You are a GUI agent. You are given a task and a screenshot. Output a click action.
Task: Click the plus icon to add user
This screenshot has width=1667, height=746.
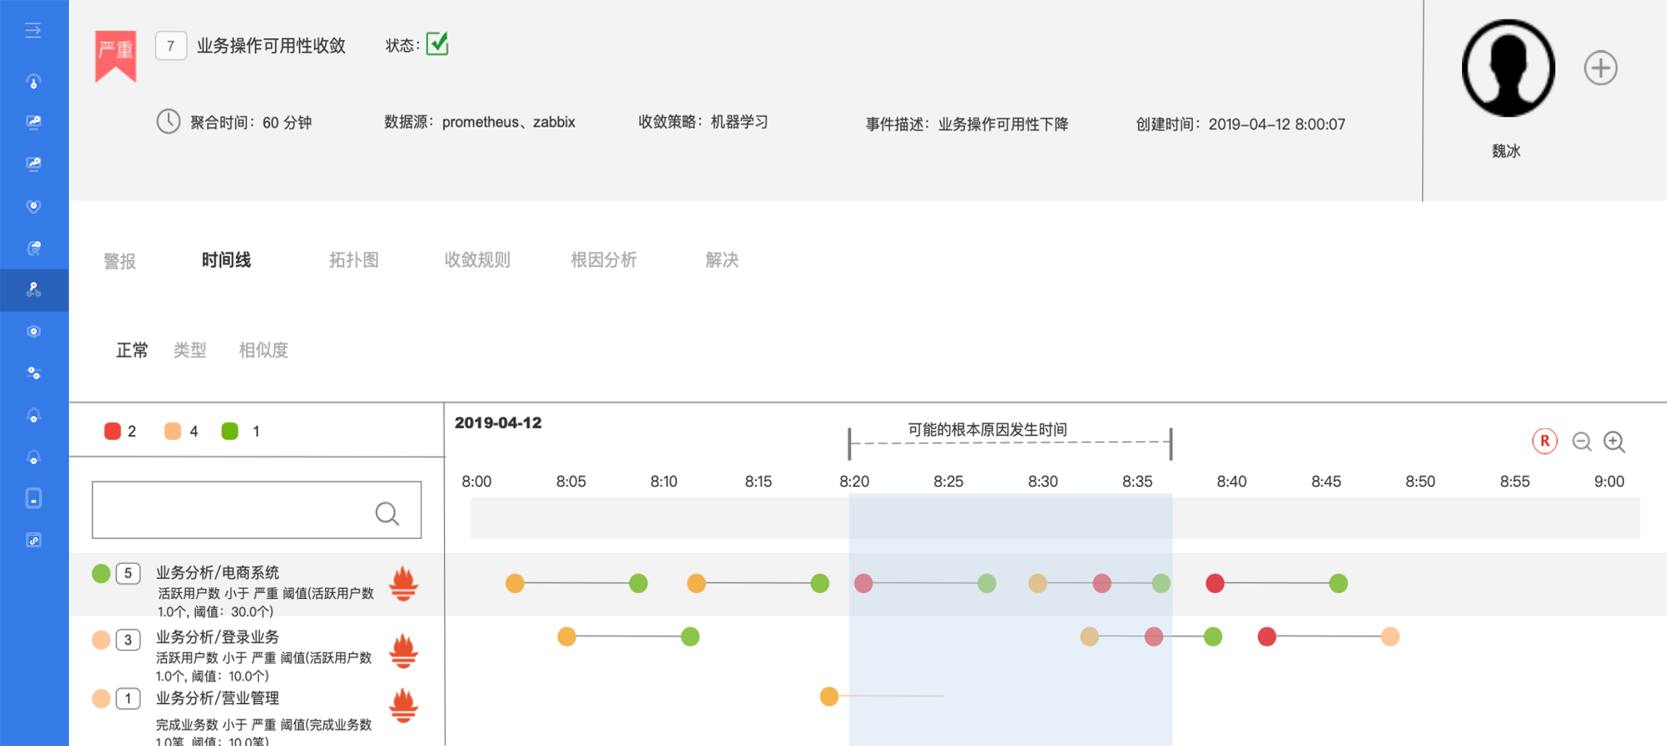(x=1600, y=68)
